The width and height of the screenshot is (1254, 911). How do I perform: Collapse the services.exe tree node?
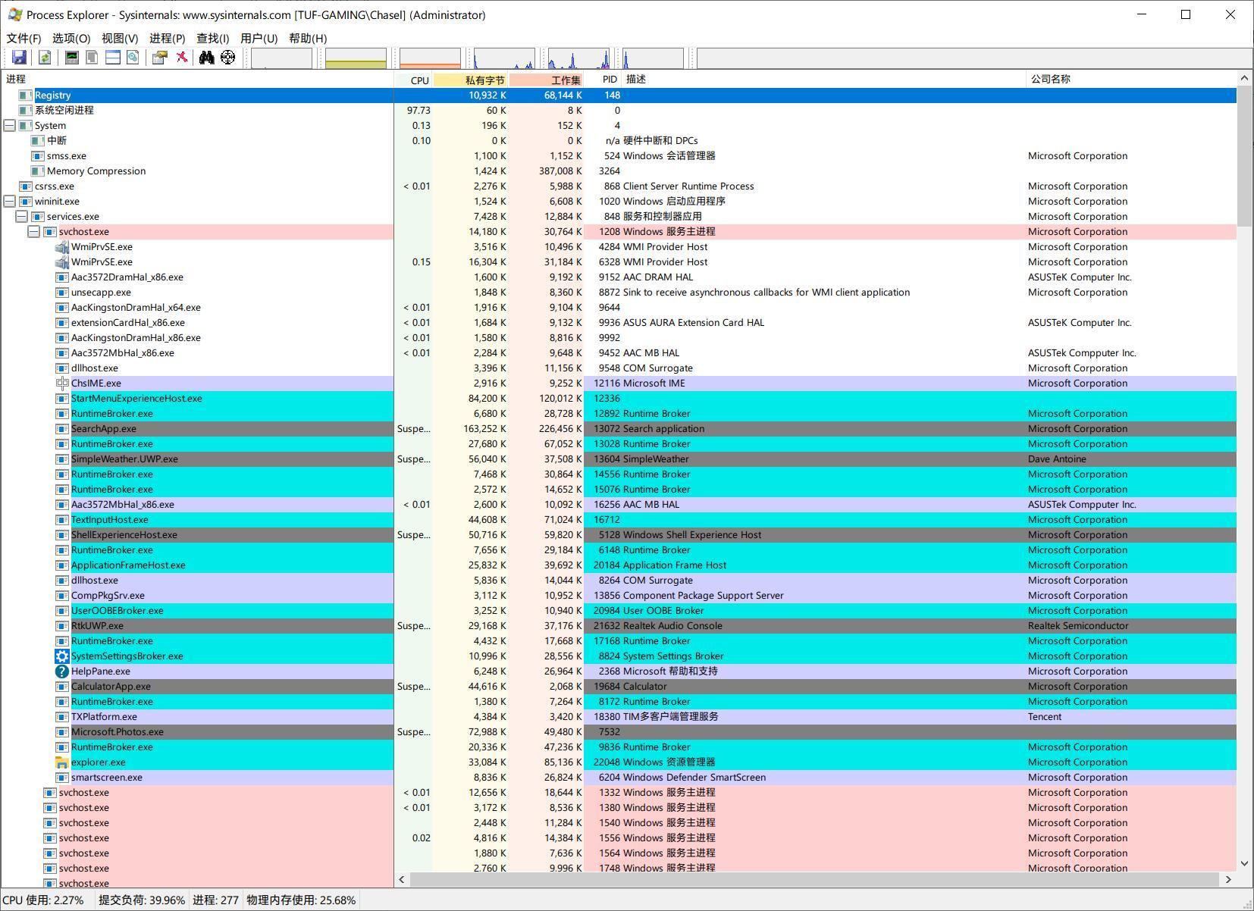point(22,217)
